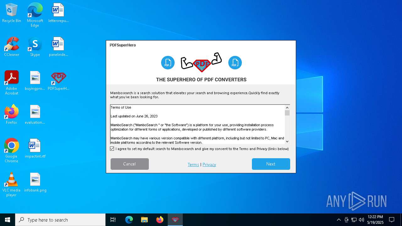
Task: Open the Action Center notifications icon
Action: pyautogui.click(x=392, y=220)
